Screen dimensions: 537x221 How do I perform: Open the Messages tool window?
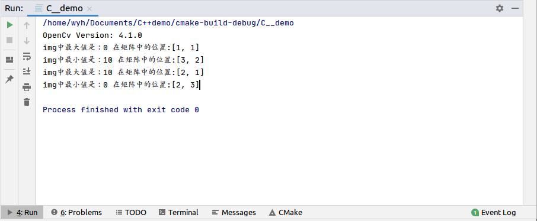[x=234, y=213]
